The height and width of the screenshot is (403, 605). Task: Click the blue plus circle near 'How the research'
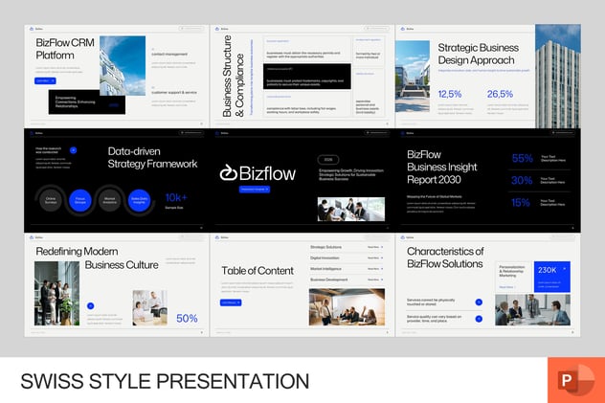point(74,150)
